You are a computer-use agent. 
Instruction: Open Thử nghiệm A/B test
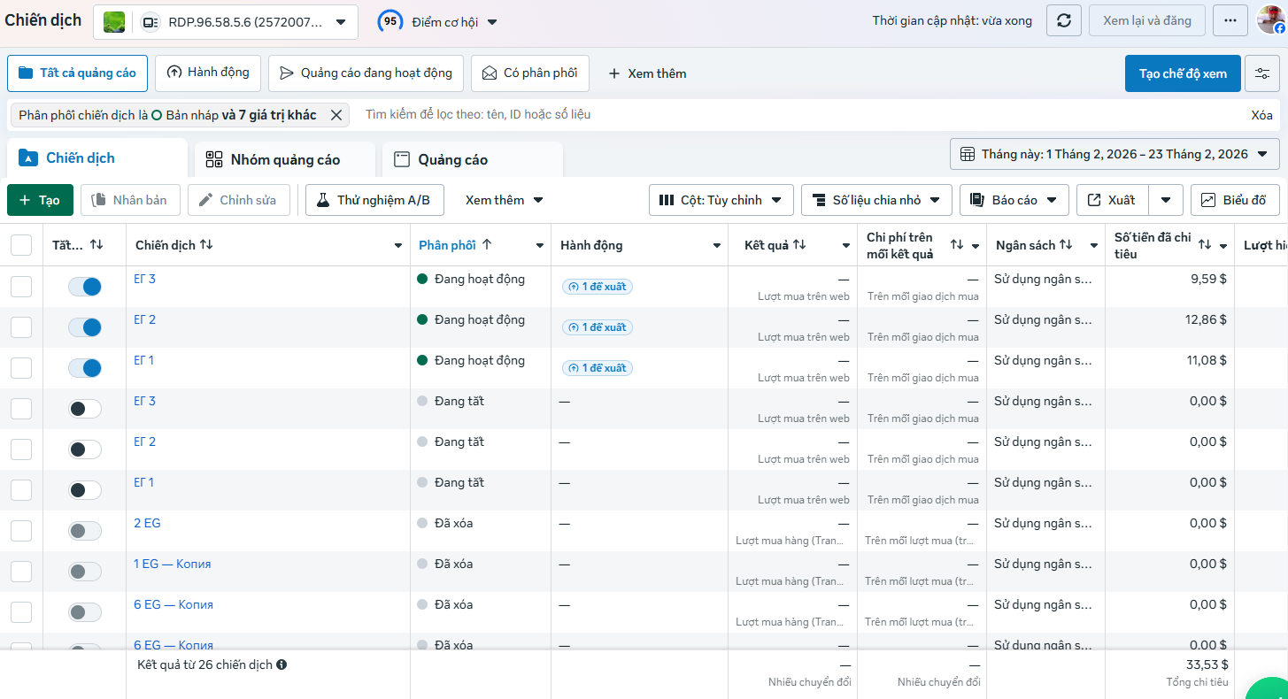click(x=374, y=200)
